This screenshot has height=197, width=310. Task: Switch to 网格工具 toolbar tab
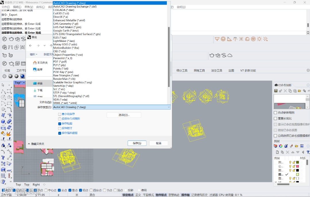pos(199,70)
